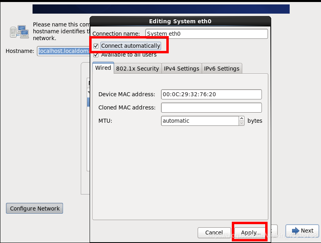
Task: Click the Cloned MAC address field
Action: (211, 108)
